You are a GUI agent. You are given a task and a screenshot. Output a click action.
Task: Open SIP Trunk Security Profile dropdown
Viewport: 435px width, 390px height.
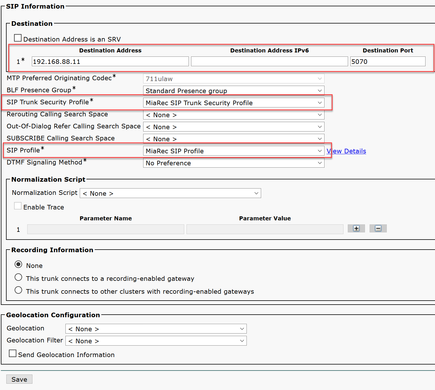click(x=234, y=103)
